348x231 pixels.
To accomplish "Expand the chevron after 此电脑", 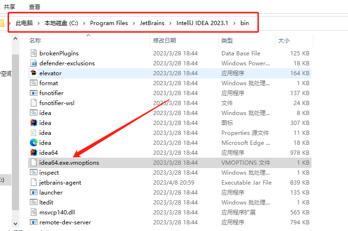I will (38, 23).
